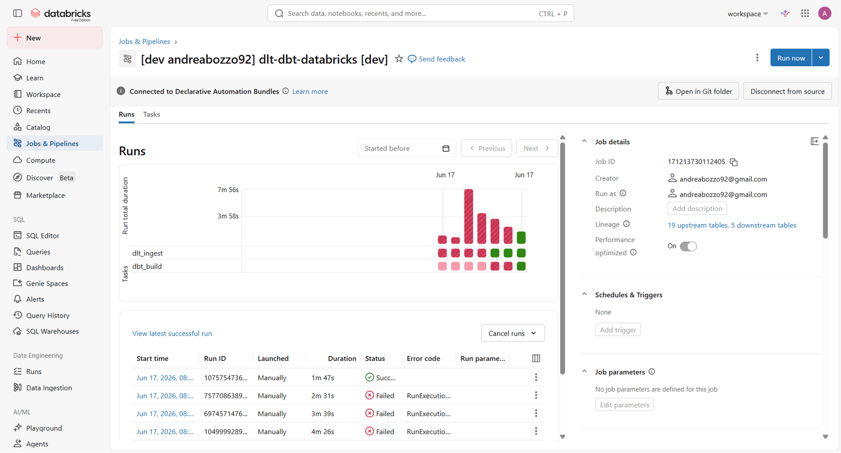Show info tooltip next to Job parameters
Screen dimensions: 841x453
pyautogui.click(x=652, y=371)
